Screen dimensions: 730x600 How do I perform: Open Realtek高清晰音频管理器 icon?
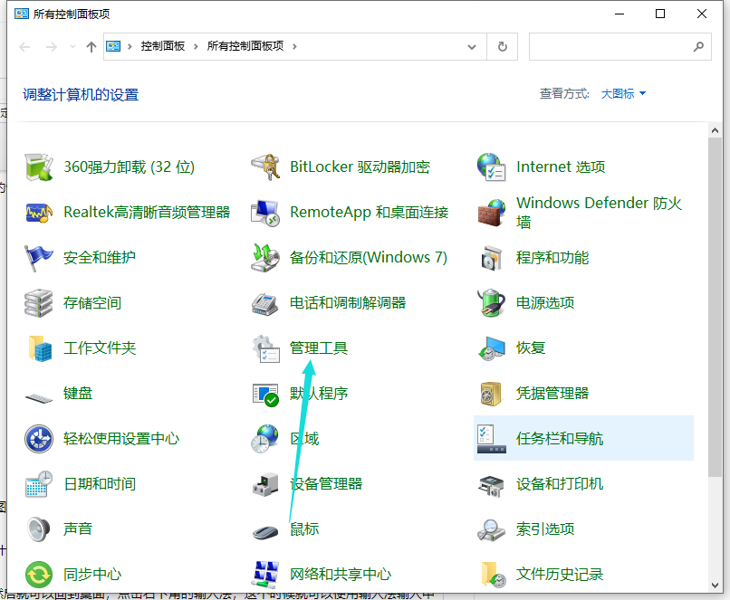(x=39, y=213)
